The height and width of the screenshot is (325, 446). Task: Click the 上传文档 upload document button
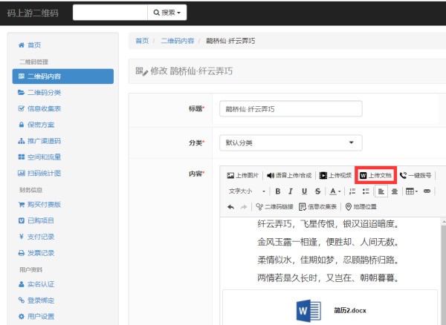click(x=375, y=176)
